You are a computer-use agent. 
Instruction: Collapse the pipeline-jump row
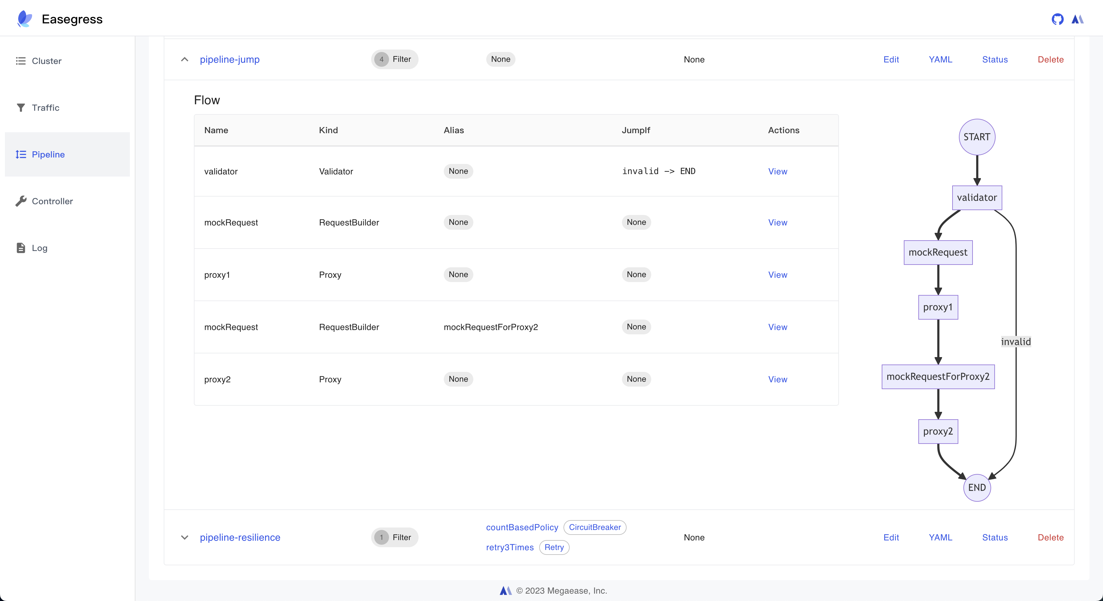185,59
